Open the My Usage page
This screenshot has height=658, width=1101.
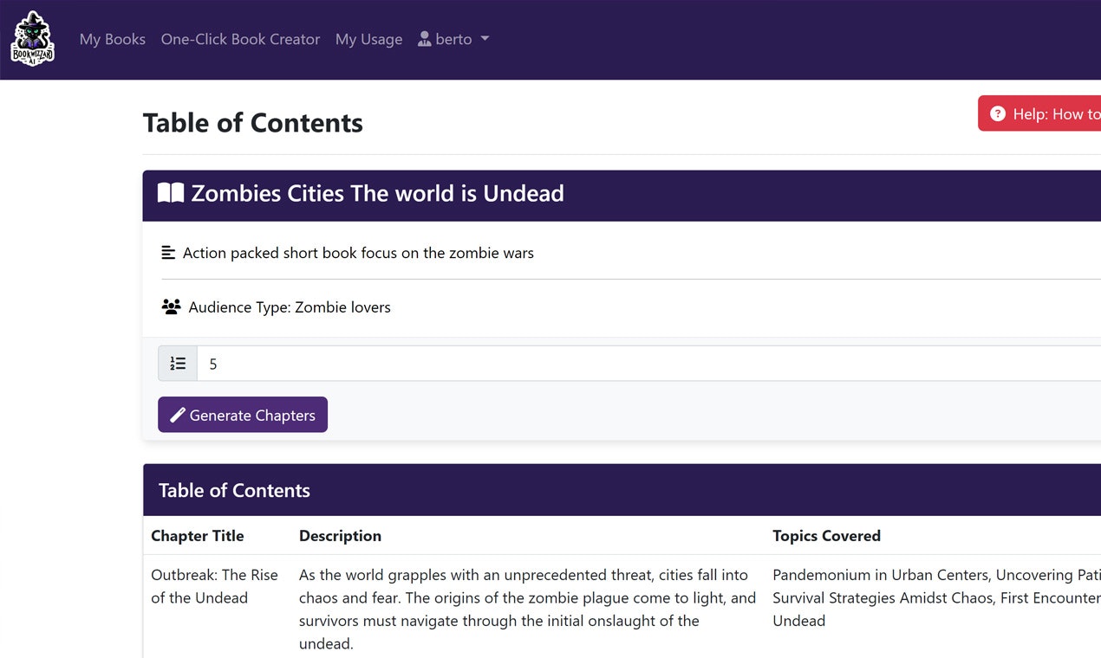[x=368, y=40]
